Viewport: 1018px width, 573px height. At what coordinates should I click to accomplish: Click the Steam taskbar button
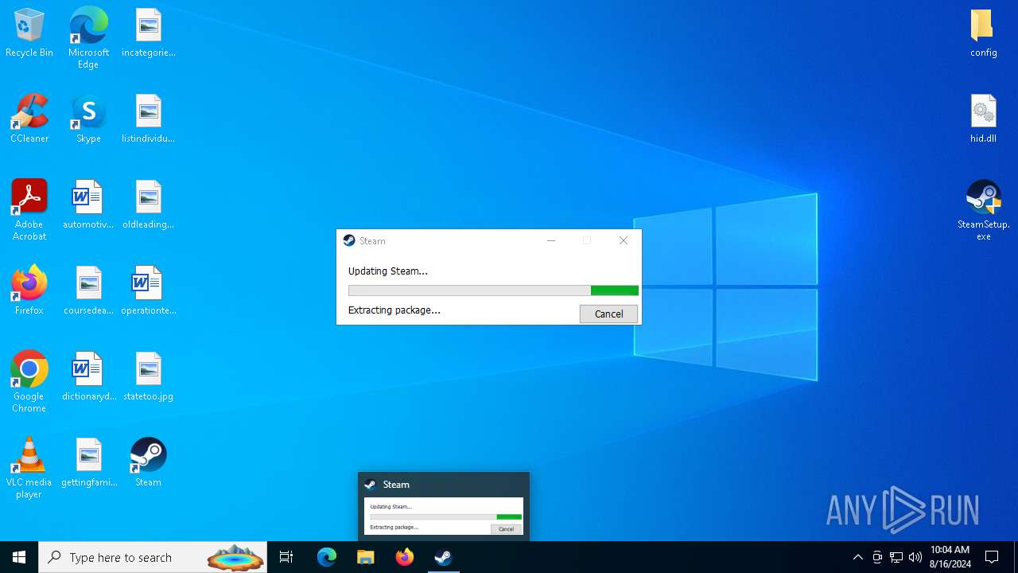pyautogui.click(x=444, y=557)
